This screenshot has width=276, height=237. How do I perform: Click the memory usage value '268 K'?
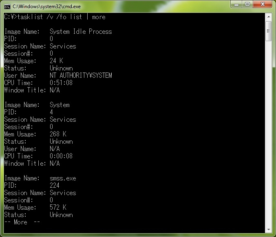[x=58, y=134]
